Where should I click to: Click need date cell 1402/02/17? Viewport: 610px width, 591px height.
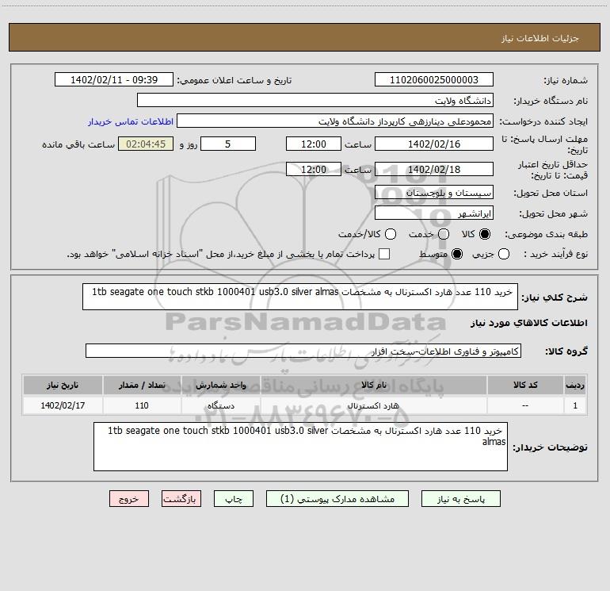click(63, 405)
